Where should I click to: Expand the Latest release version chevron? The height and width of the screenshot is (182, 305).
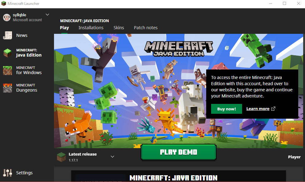[112, 157]
